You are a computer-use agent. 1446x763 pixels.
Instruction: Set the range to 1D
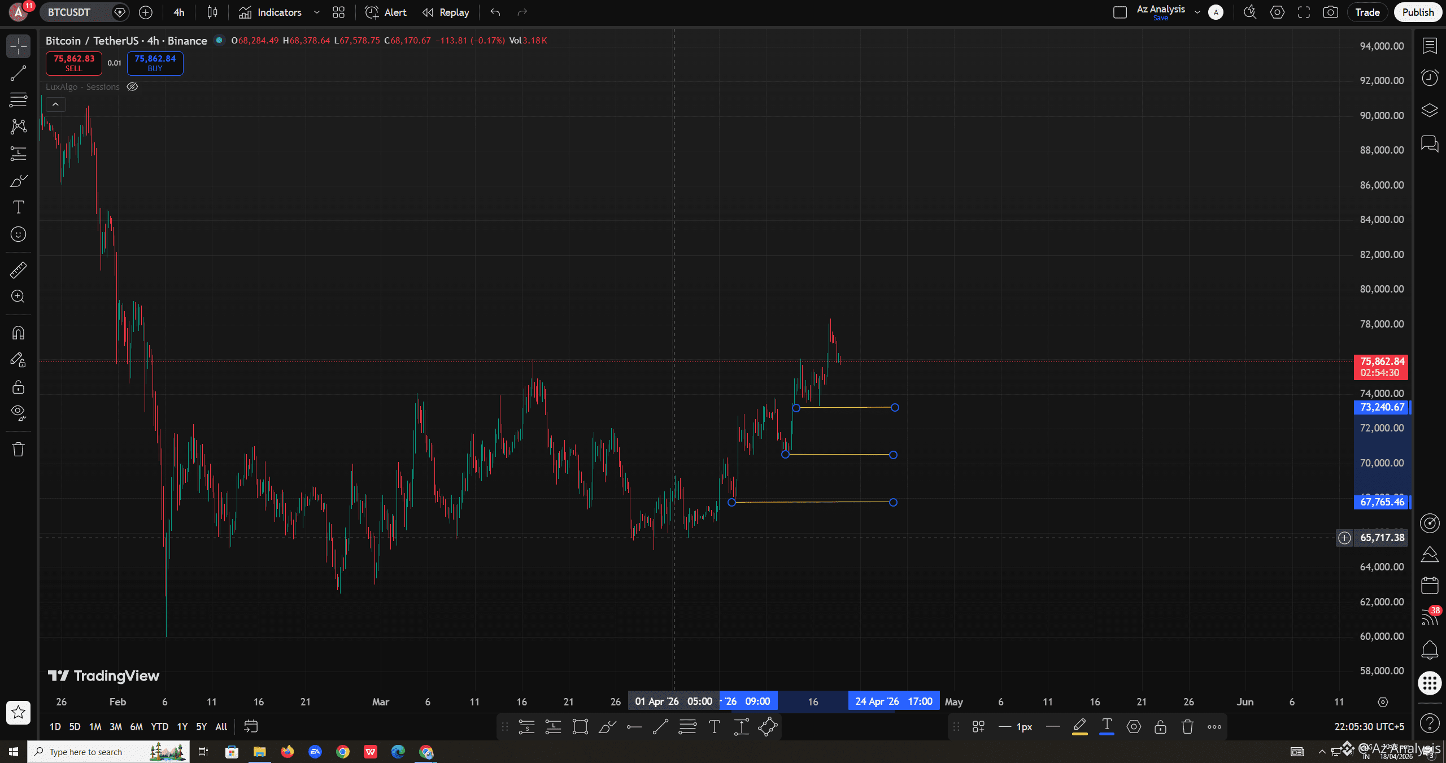tap(55, 727)
